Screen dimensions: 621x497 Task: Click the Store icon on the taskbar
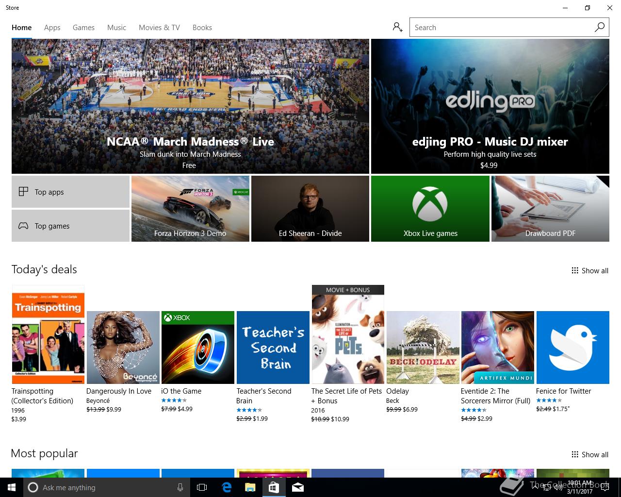pyautogui.click(x=274, y=487)
